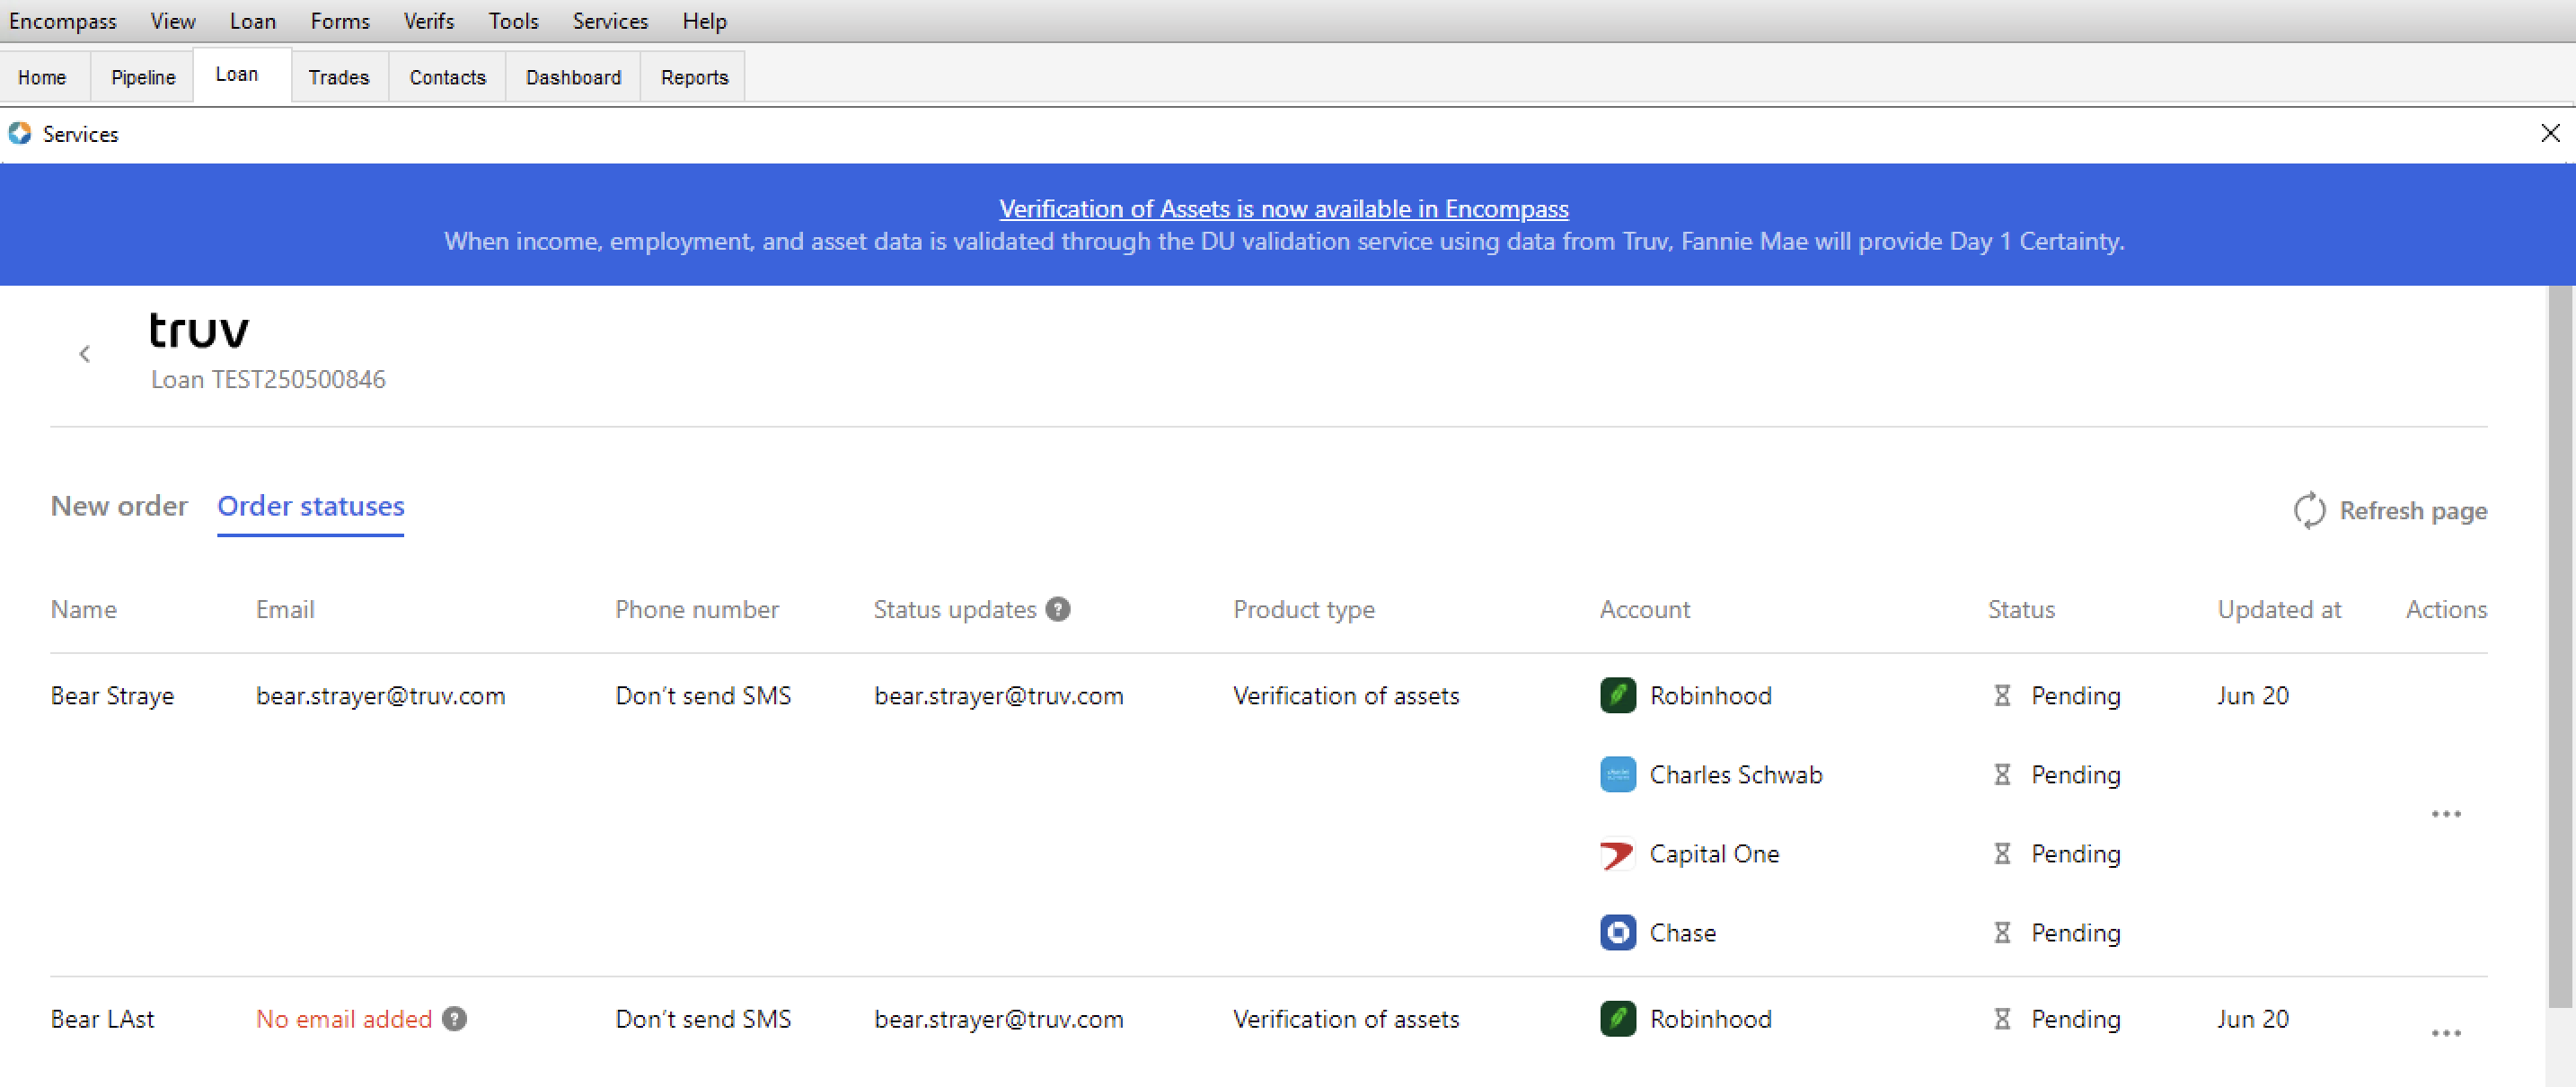Switch to the Dashboard tab
Viewport: 2576px width, 1087px height.
pos(573,77)
